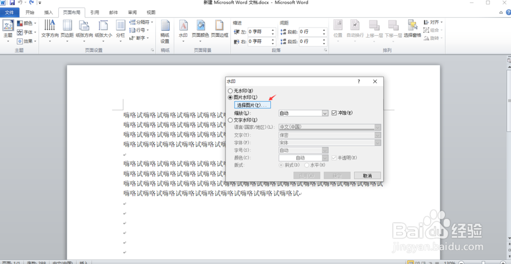The width and height of the screenshot is (511, 264).
Task: Close the 水印 watermark dialog
Action: pos(375,81)
